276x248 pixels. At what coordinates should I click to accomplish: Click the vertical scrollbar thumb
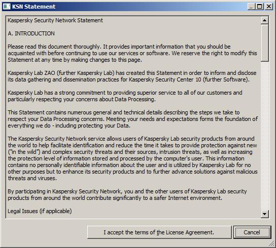click(264, 43)
